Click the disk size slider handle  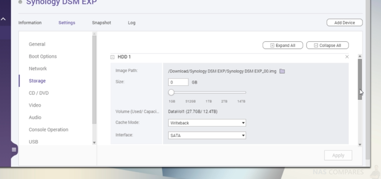click(x=171, y=92)
